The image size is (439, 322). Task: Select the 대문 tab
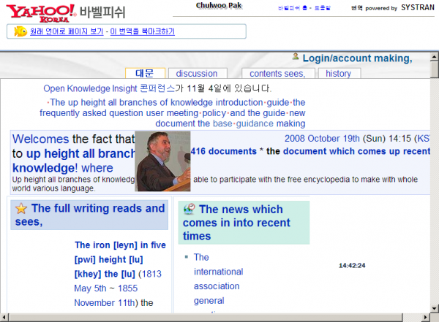145,73
